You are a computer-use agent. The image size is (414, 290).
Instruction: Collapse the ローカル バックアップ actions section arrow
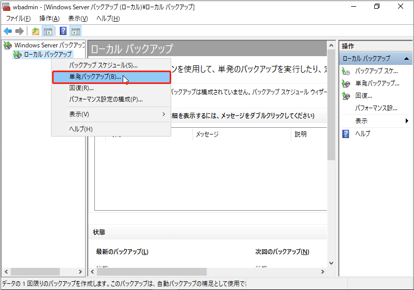(407, 59)
